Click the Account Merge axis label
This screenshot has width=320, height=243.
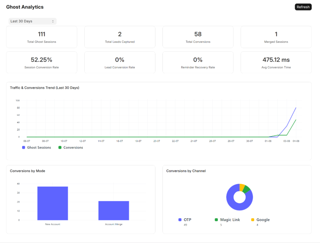[114, 224]
